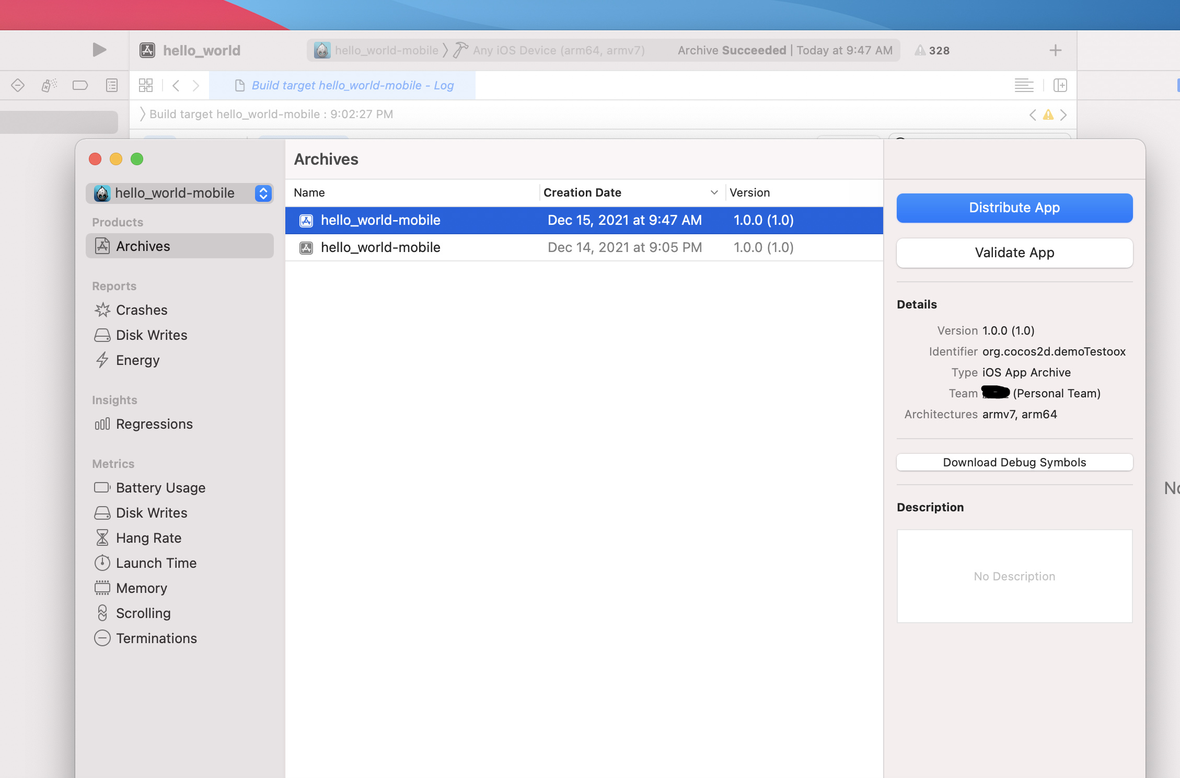Viewport: 1180px width, 778px height.
Task: Toggle the Creation Date sort order arrow
Action: pyautogui.click(x=714, y=193)
